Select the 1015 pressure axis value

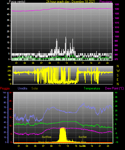pyautogui.click(x=117, y=23)
